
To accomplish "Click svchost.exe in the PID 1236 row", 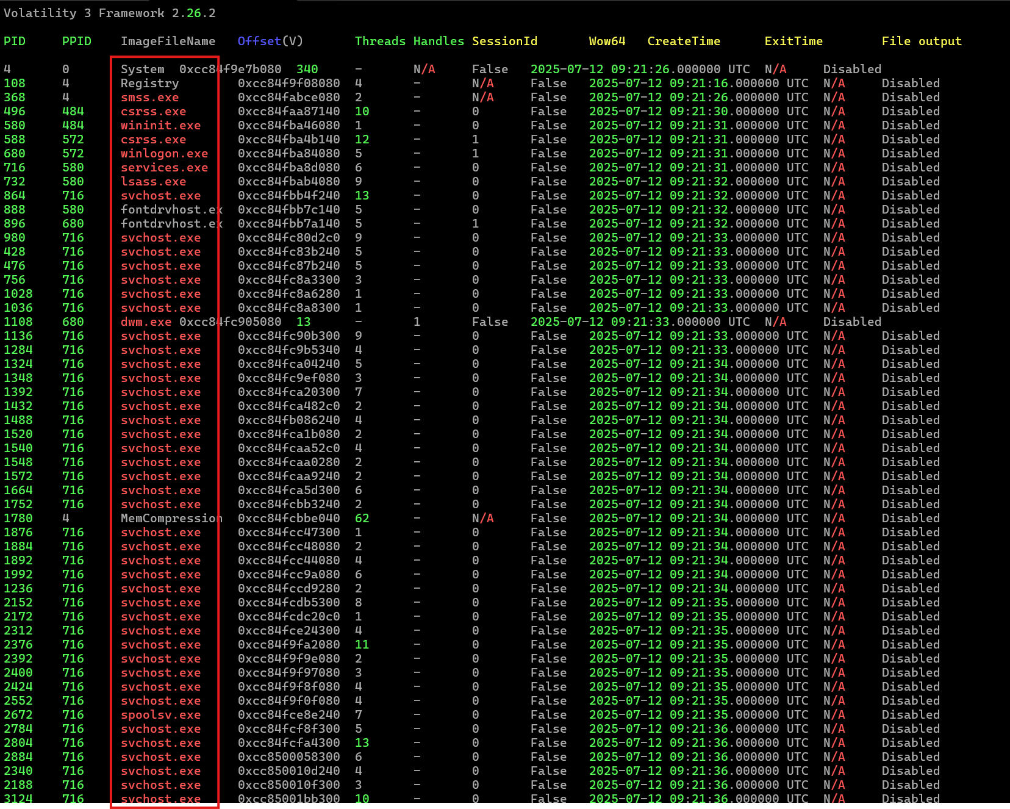I will [160, 588].
